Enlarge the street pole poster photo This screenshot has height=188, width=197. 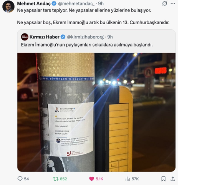[x=96, y=112]
